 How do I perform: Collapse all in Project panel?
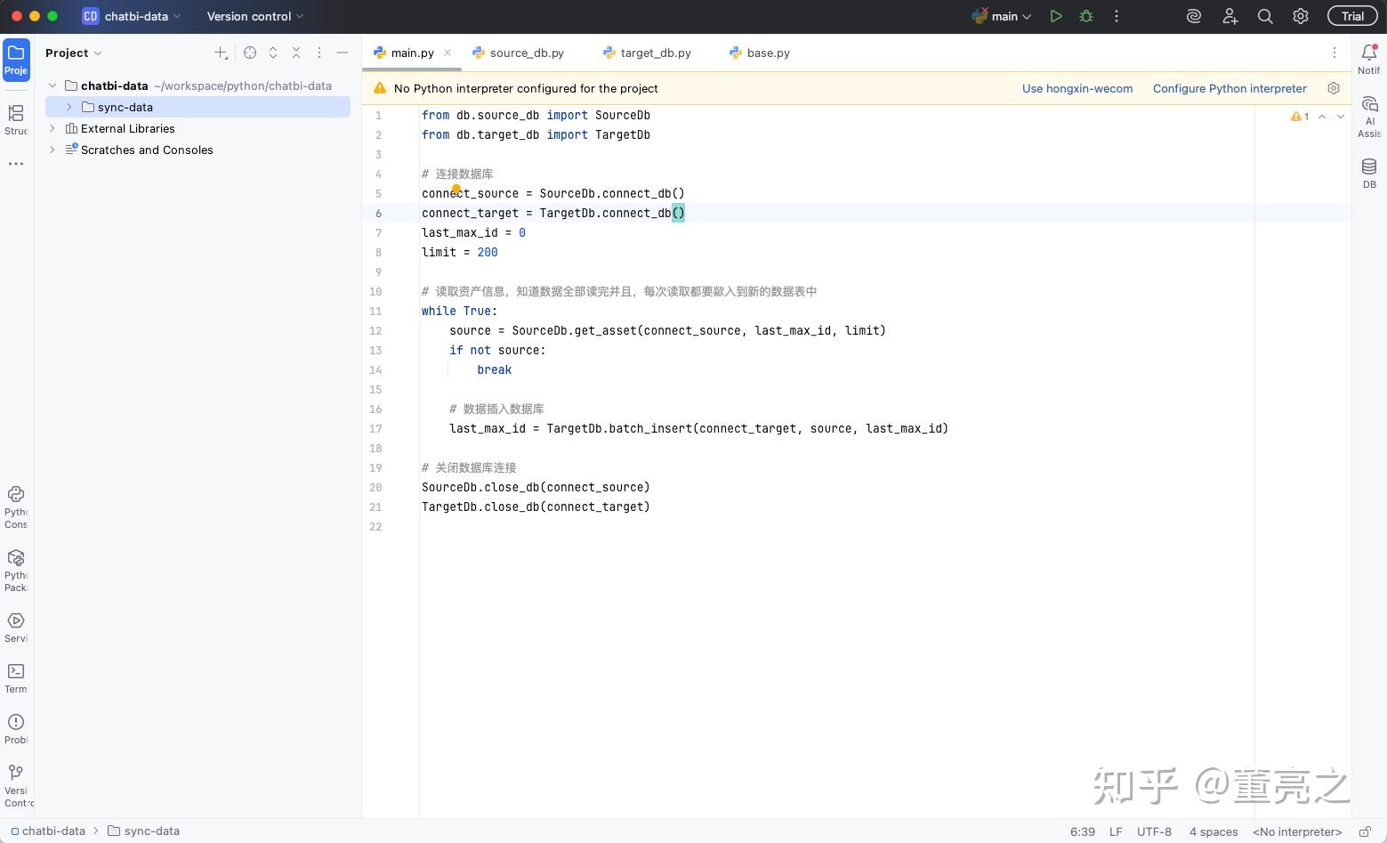click(x=296, y=53)
